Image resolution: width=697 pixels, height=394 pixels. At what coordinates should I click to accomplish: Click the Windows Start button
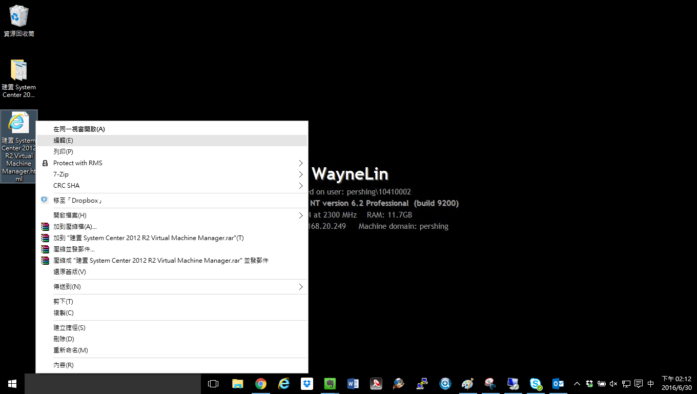coord(12,384)
